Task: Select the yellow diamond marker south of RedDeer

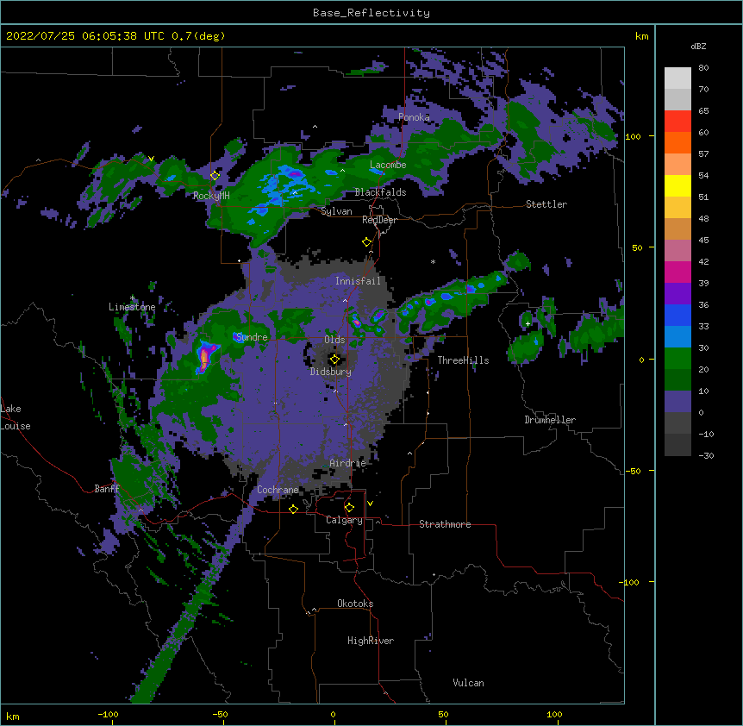Action: (x=367, y=242)
